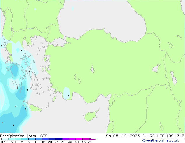Click the map value "4" over the sea
The height and width of the screenshot is (143, 185).
coord(3,123)
